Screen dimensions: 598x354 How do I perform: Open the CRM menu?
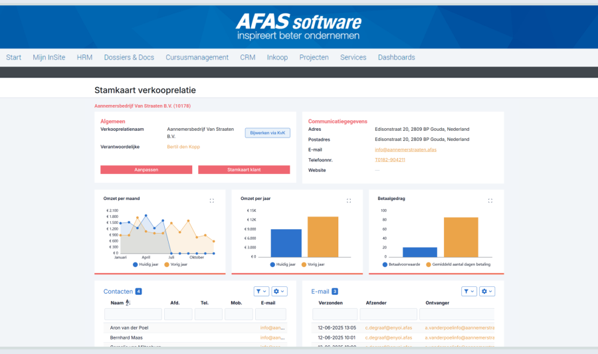coord(248,57)
